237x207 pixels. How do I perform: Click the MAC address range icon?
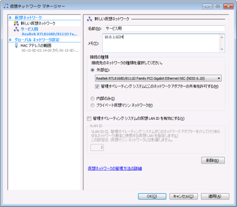16,46
